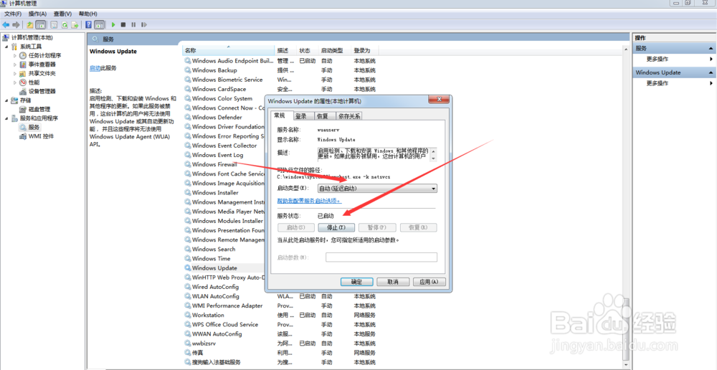Image resolution: width=717 pixels, height=370 pixels.
Task: Open the 操作(A) menu
Action: (x=37, y=14)
